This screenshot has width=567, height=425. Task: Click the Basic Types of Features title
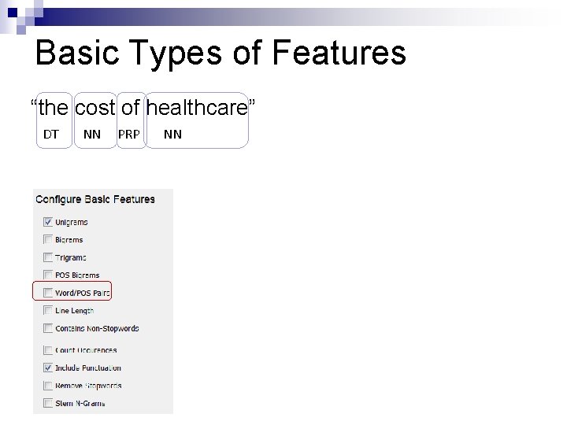tap(220, 54)
